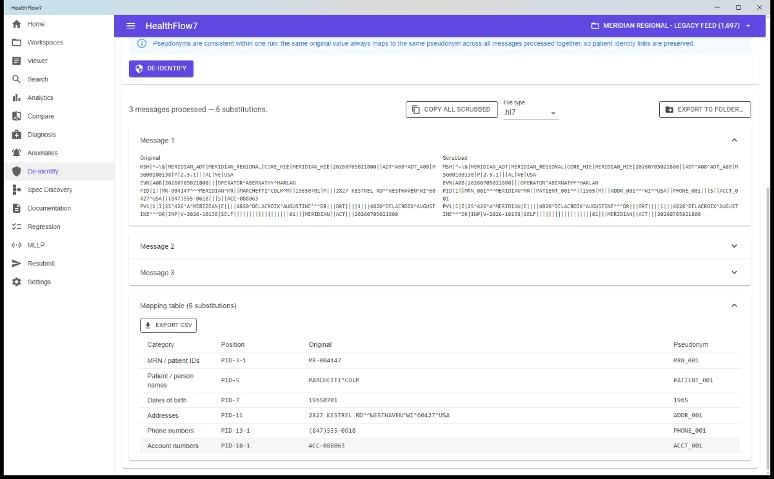This screenshot has width=774, height=479.
Task: Click the Viewer sidebar icon
Action: [17, 61]
